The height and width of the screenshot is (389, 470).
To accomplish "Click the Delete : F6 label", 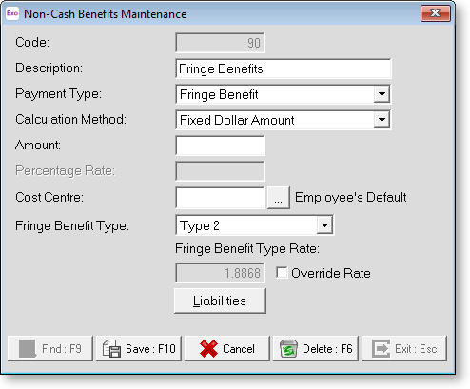I will [x=327, y=349].
